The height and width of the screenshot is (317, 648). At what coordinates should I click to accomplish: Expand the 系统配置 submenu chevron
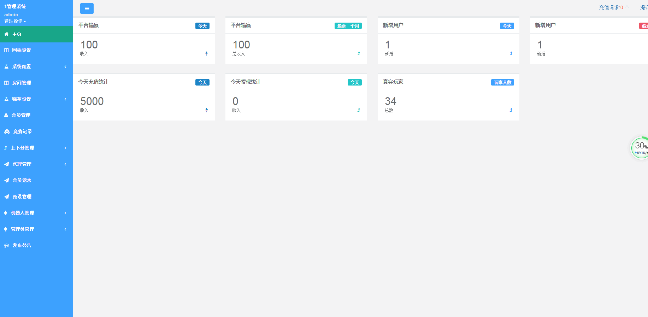65,67
